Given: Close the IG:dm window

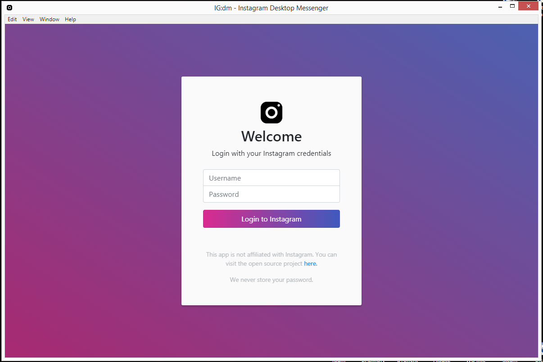Looking at the screenshot, I should pyautogui.click(x=528, y=6).
